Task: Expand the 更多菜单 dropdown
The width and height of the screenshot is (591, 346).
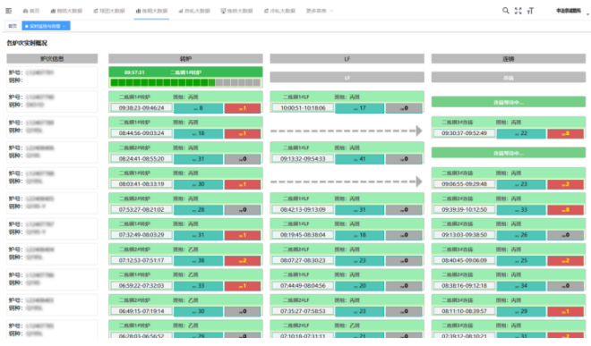Action: click(320, 11)
